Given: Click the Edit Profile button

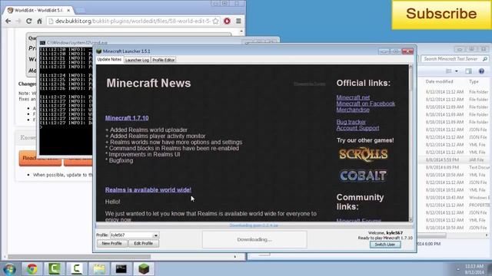Looking at the screenshot, I should 144,244.
